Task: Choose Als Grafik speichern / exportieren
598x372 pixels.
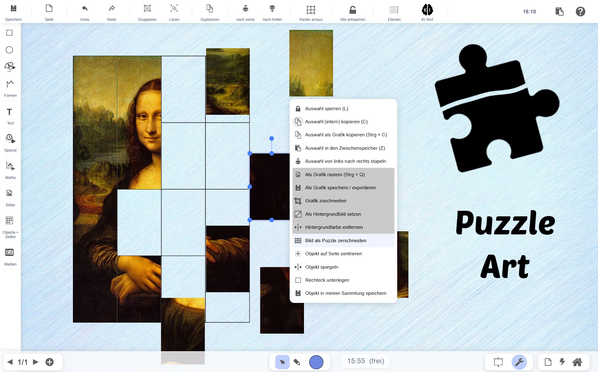Action: 343,188
